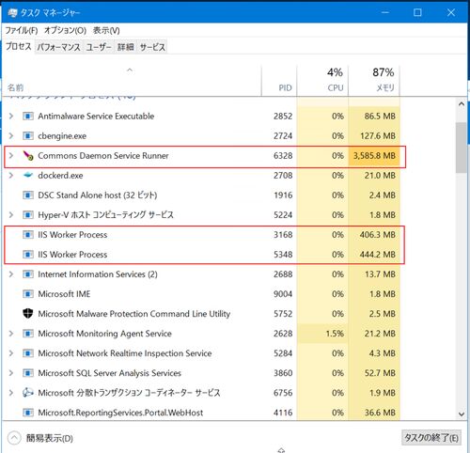Click the dockerd.exe whale icon

tap(28, 176)
